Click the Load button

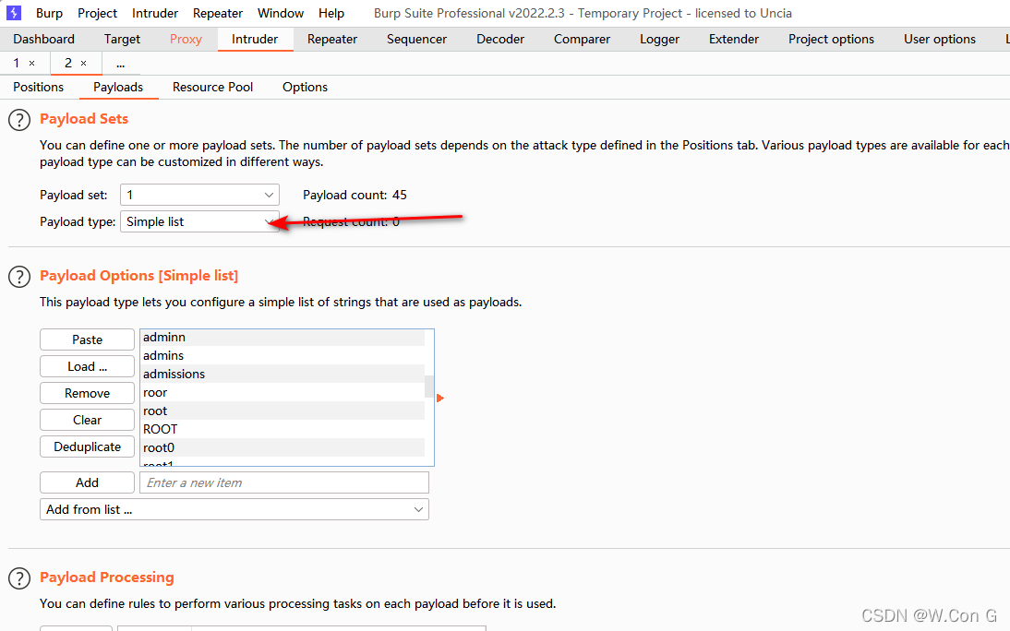(87, 366)
